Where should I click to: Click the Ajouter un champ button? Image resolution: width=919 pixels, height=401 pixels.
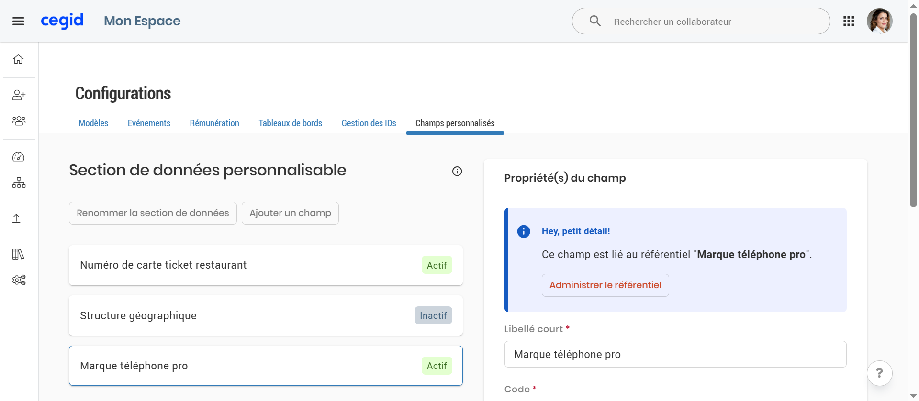pos(290,213)
